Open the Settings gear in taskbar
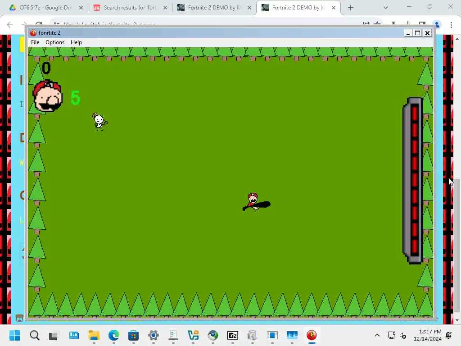 154,335
